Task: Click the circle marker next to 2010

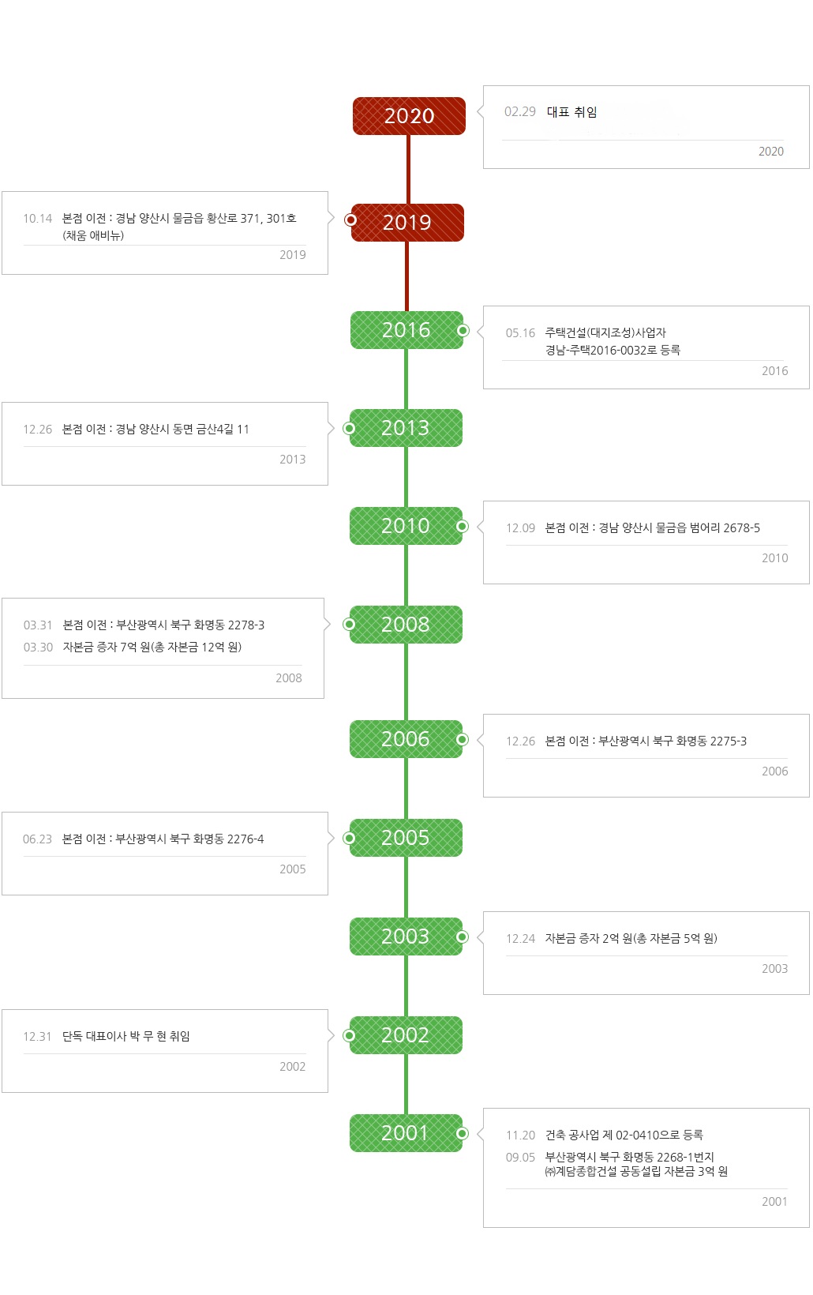Action: 463,526
